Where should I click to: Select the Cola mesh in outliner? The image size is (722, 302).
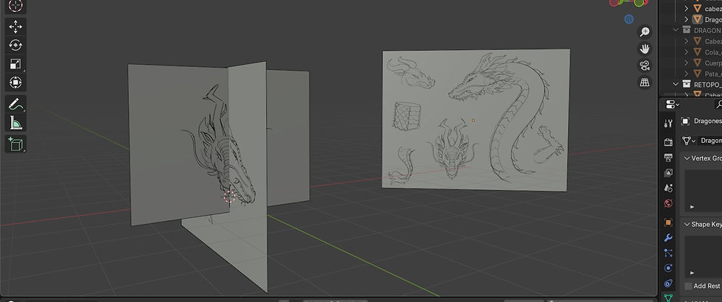point(713,52)
